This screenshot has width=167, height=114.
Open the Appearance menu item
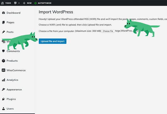[14, 90]
